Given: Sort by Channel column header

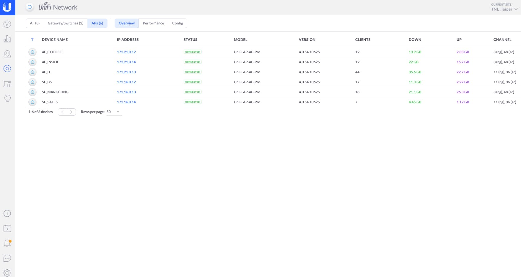Looking at the screenshot, I should pyautogui.click(x=502, y=39).
